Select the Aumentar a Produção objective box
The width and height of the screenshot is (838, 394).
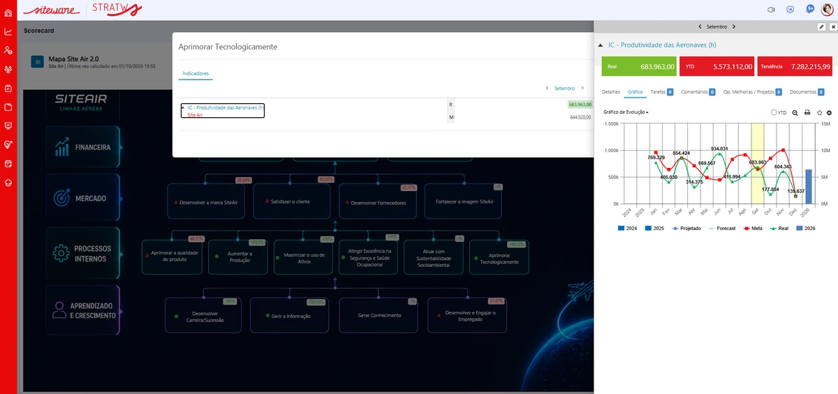click(x=240, y=257)
